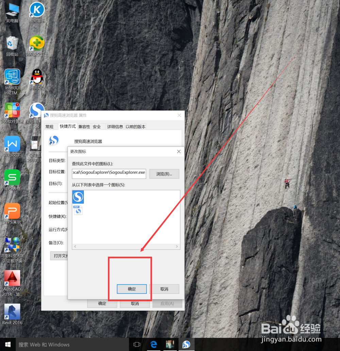The image size is (340, 351).
Task: Open 河南科技大学 认证客户端 shortcut
Action: coord(12,250)
